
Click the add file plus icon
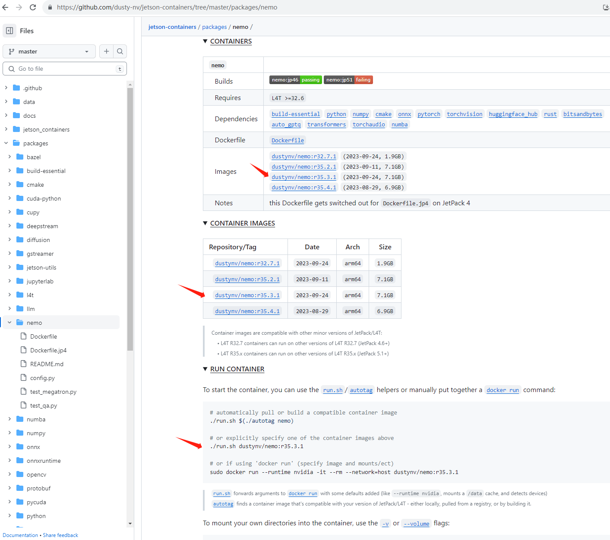tap(107, 51)
